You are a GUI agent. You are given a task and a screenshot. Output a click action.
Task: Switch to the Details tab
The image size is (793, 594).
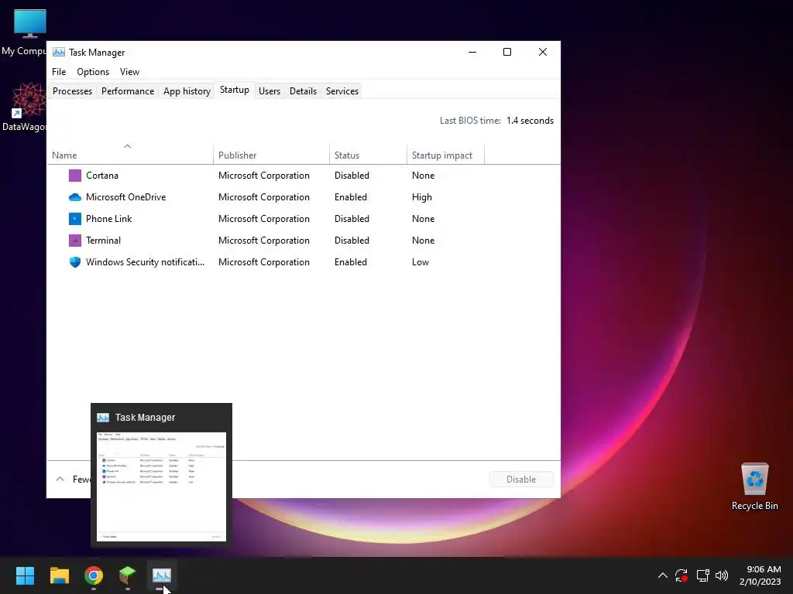tap(303, 91)
